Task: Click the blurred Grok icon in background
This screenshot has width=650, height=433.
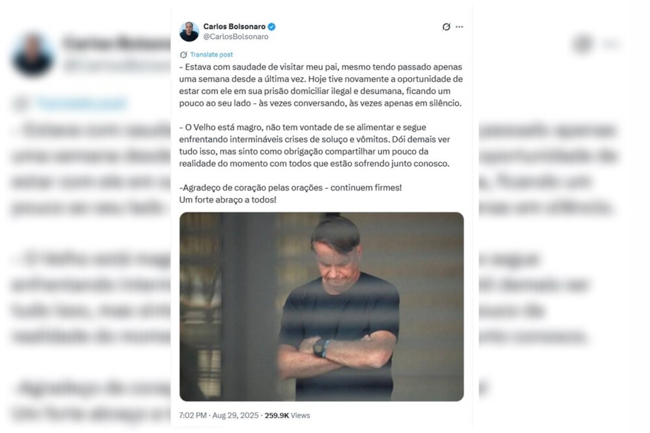Action: point(582,43)
